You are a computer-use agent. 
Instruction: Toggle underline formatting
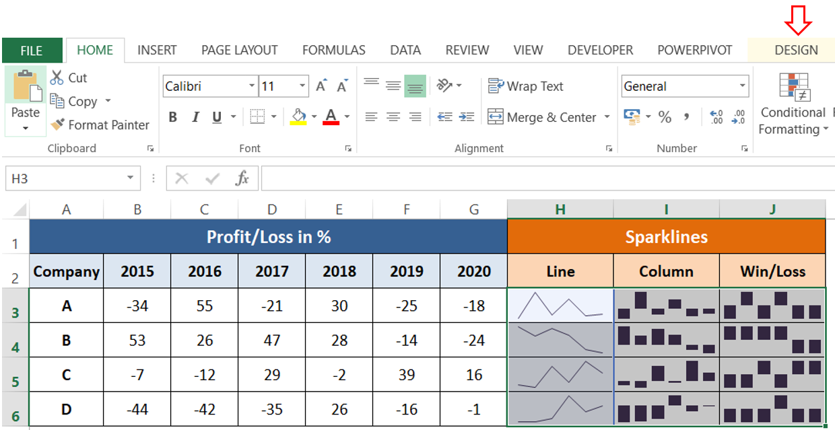[215, 116]
